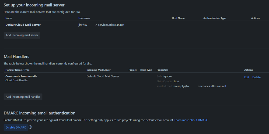
Task: Click the Comments from emails handler name
Action: tap(21, 76)
